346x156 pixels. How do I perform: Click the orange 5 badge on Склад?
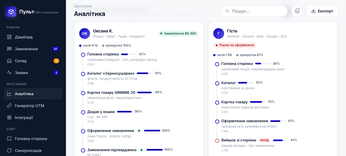tap(56, 61)
